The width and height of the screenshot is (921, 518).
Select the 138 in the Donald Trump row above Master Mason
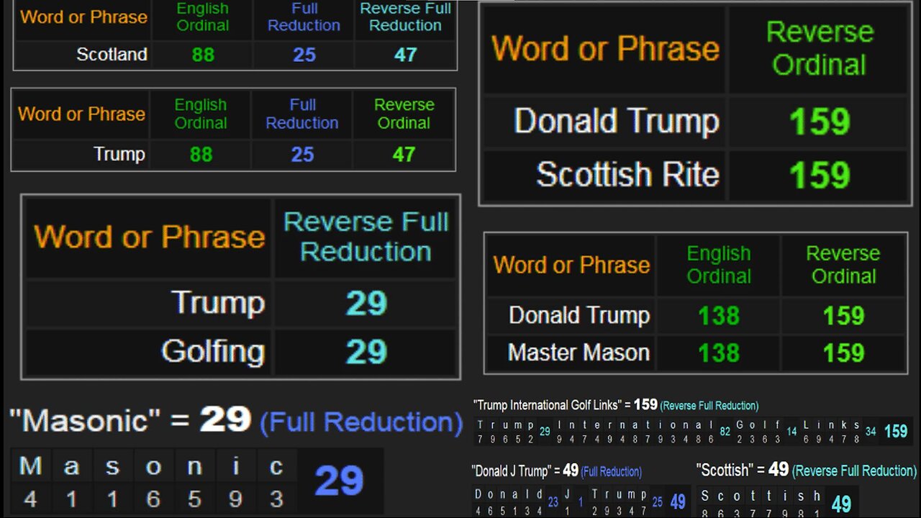719,315
